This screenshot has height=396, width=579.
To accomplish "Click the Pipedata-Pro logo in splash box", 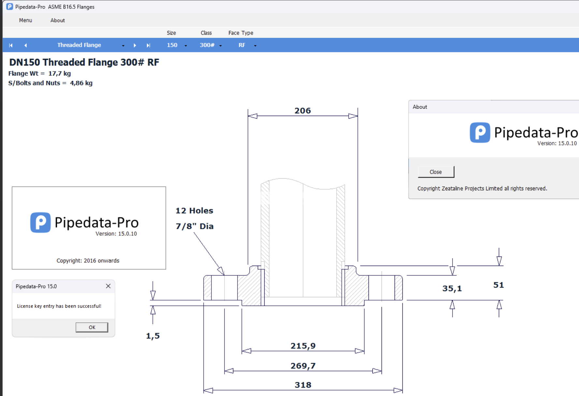I will [x=40, y=222].
